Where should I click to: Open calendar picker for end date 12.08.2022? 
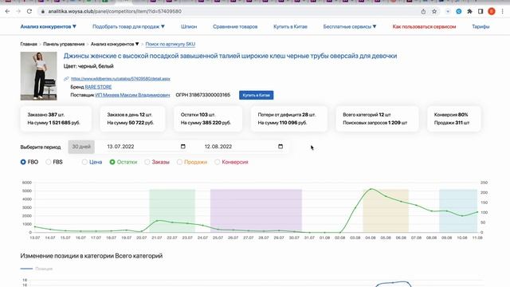pyautogui.click(x=280, y=147)
